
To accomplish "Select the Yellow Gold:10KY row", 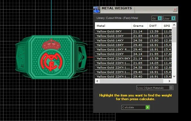I will [x=133, y=36].
